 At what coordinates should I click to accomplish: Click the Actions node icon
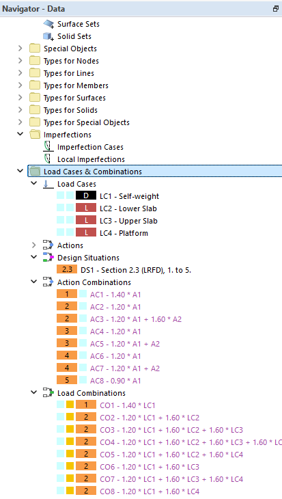48,245
